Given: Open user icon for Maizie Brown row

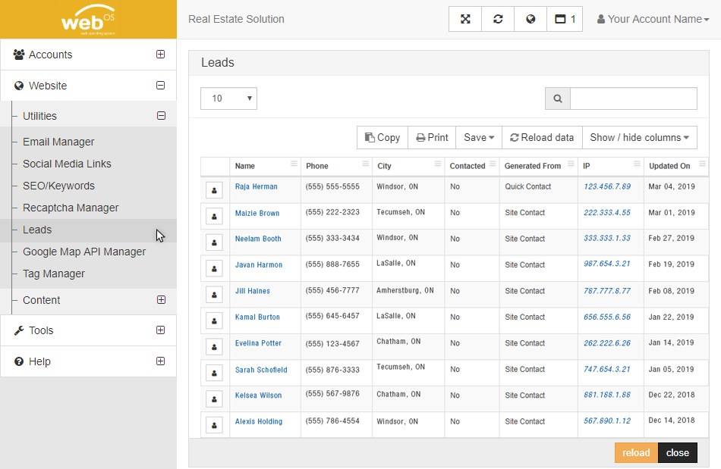Looking at the screenshot, I should tap(214, 216).
